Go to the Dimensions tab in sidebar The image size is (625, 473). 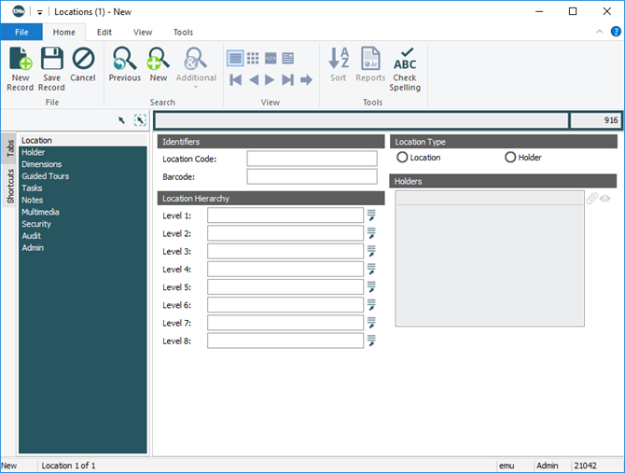(x=41, y=164)
